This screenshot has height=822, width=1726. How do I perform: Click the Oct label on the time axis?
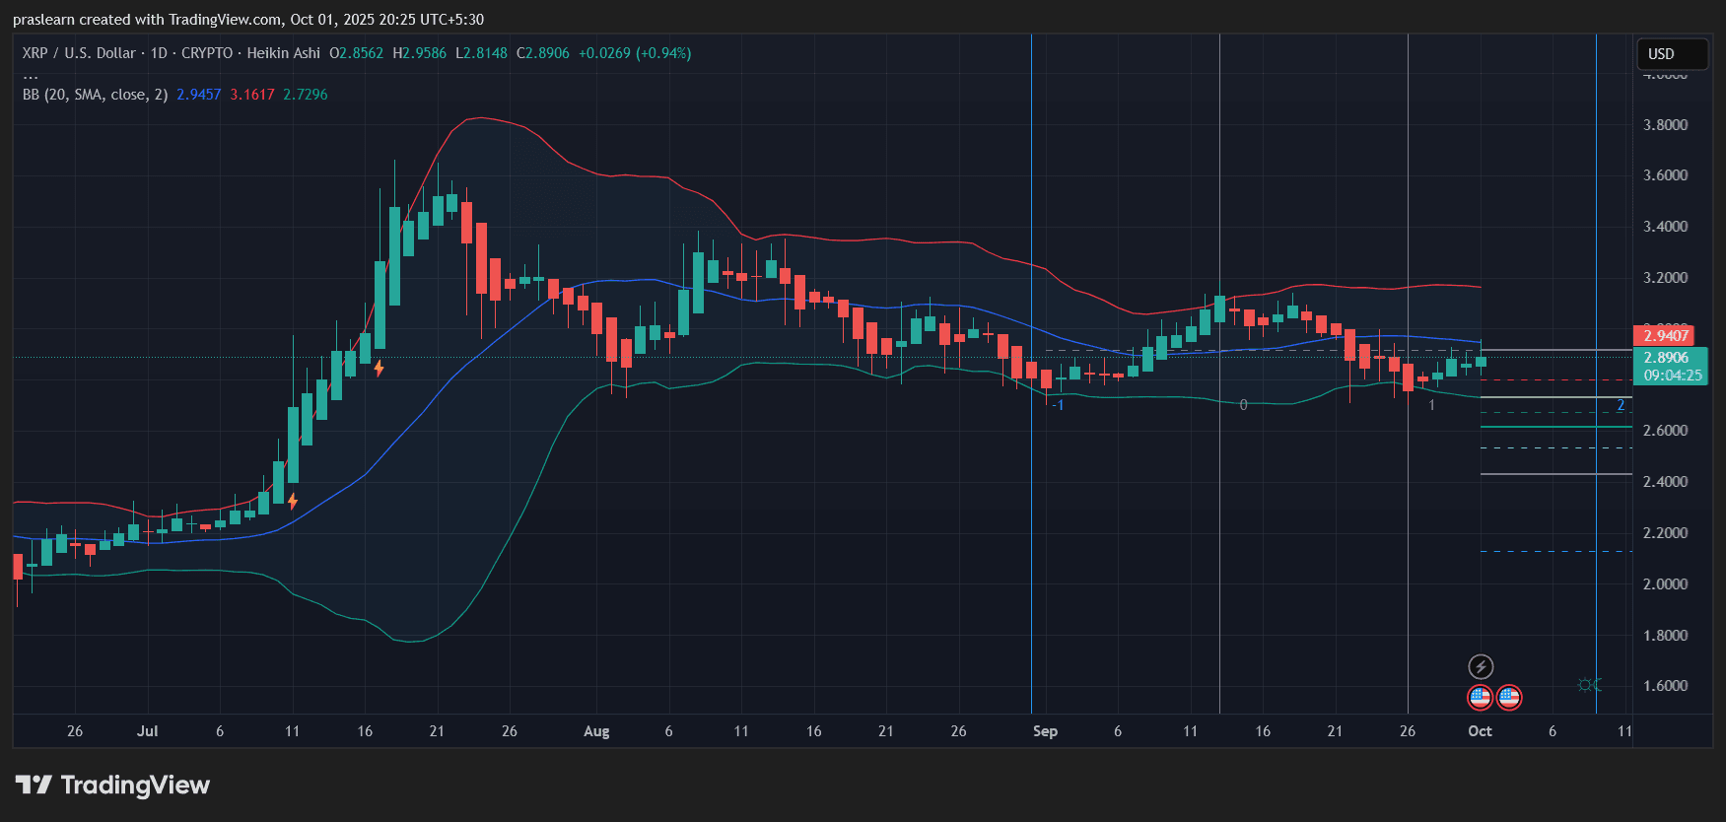1480,731
